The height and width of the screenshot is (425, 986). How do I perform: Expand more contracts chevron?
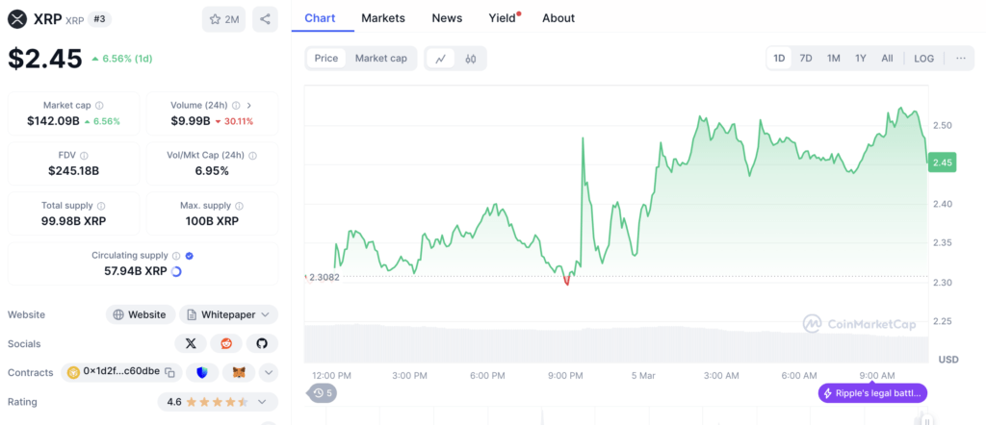(x=268, y=372)
